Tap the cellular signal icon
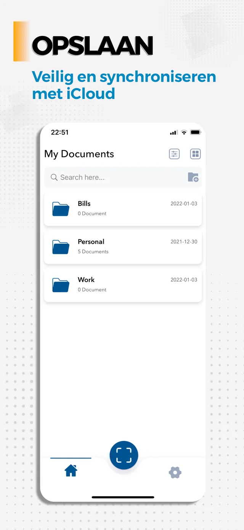The width and height of the screenshot is (244, 530). coord(173,133)
